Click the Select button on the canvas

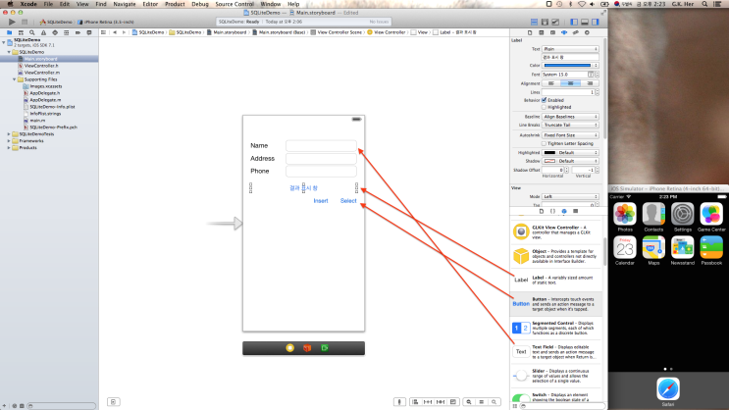(x=348, y=201)
